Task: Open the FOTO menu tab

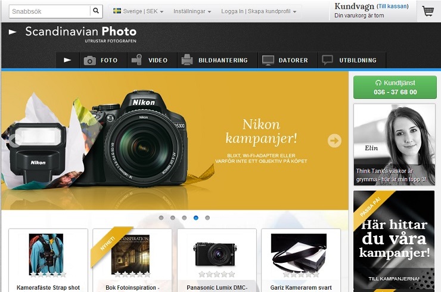Action: [104, 60]
